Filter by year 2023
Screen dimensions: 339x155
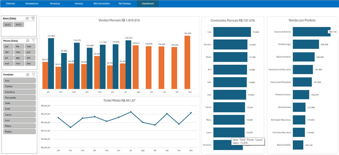[x=18, y=25]
